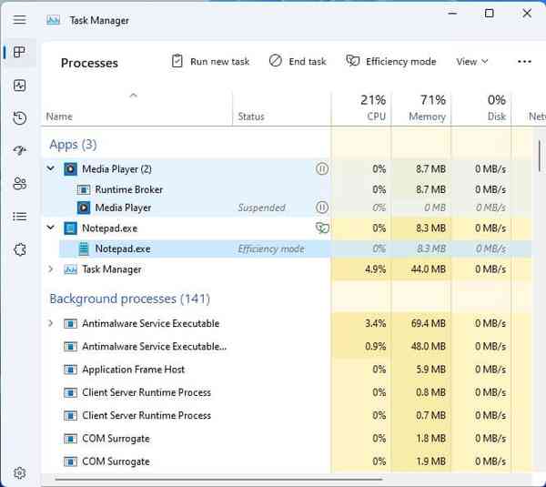The width and height of the screenshot is (546, 487).
Task: Collapse the Media Player (2) group
Action: pyautogui.click(x=51, y=168)
